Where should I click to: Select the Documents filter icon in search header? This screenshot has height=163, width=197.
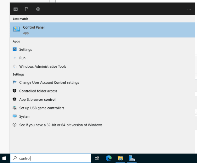(x=27, y=9)
